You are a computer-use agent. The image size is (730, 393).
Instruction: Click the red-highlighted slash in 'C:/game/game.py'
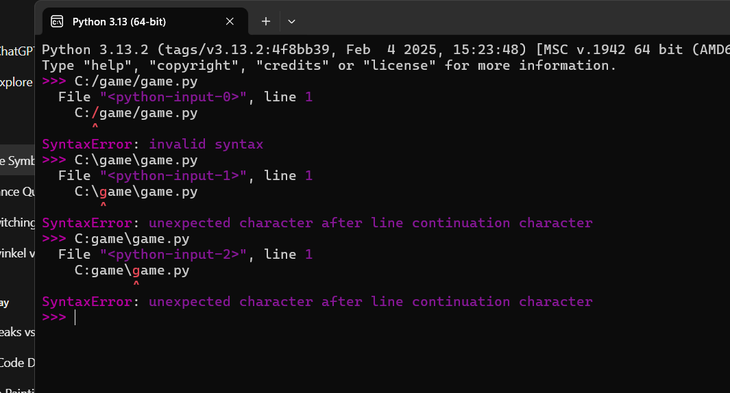click(95, 112)
